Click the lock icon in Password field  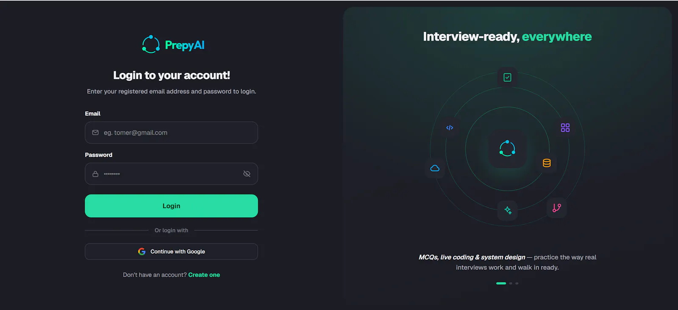pos(95,174)
